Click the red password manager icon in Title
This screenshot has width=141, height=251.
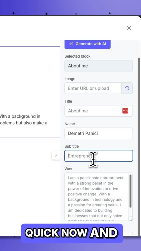pyautogui.click(x=125, y=111)
